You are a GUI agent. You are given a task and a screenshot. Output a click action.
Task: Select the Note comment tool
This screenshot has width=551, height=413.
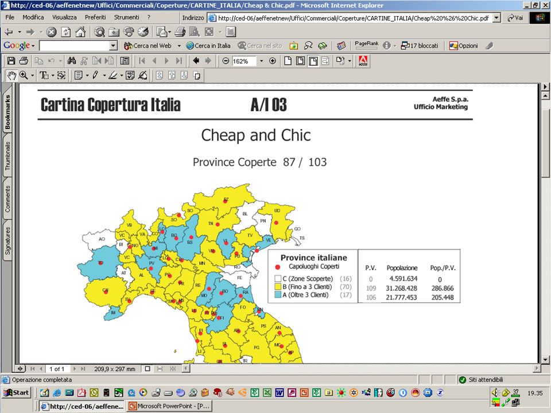click(x=79, y=75)
